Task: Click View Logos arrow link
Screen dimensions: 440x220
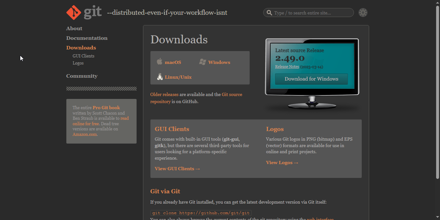Action: pyautogui.click(x=282, y=163)
